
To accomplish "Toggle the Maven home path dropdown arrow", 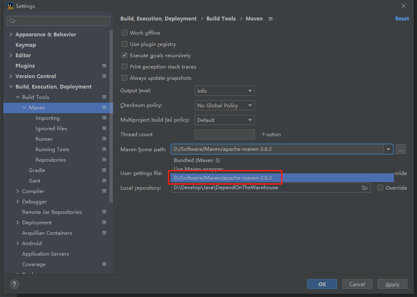I will tap(388, 149).
